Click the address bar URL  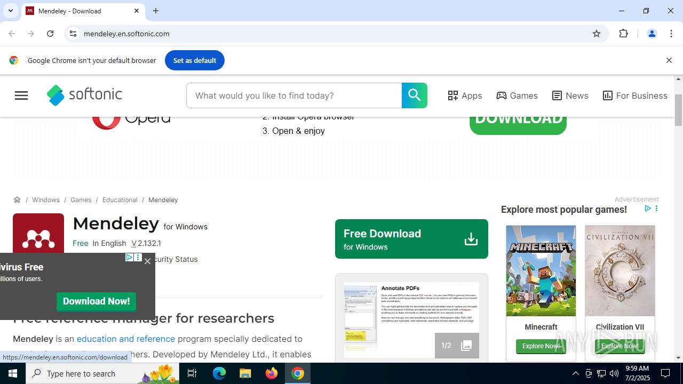coord(126,34)
